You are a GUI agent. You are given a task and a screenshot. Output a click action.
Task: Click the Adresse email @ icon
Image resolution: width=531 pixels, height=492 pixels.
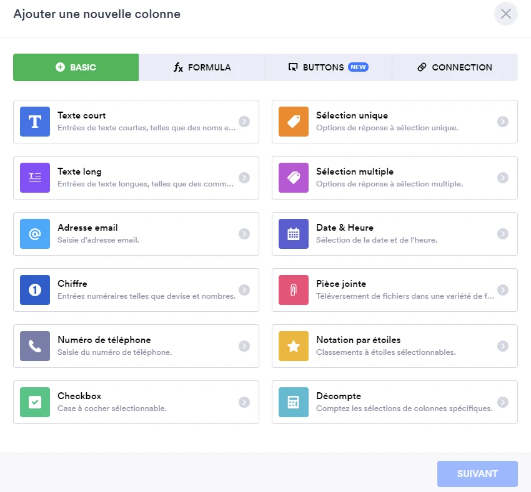pyautogui.click(x=35, y=234)
